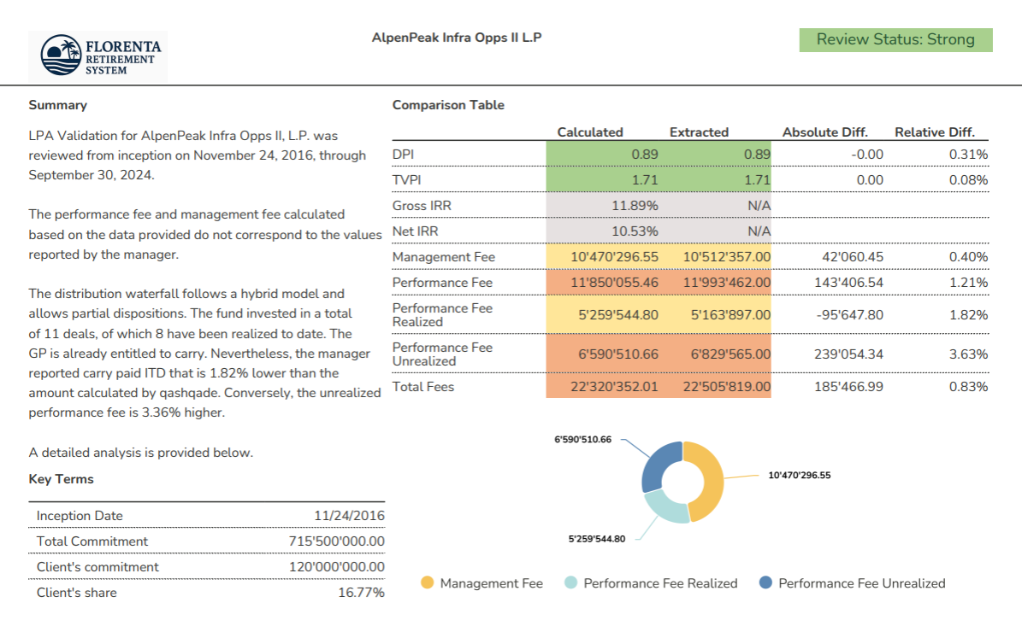
Task: Select the DPI row label
Action: (x=403, y=155)
